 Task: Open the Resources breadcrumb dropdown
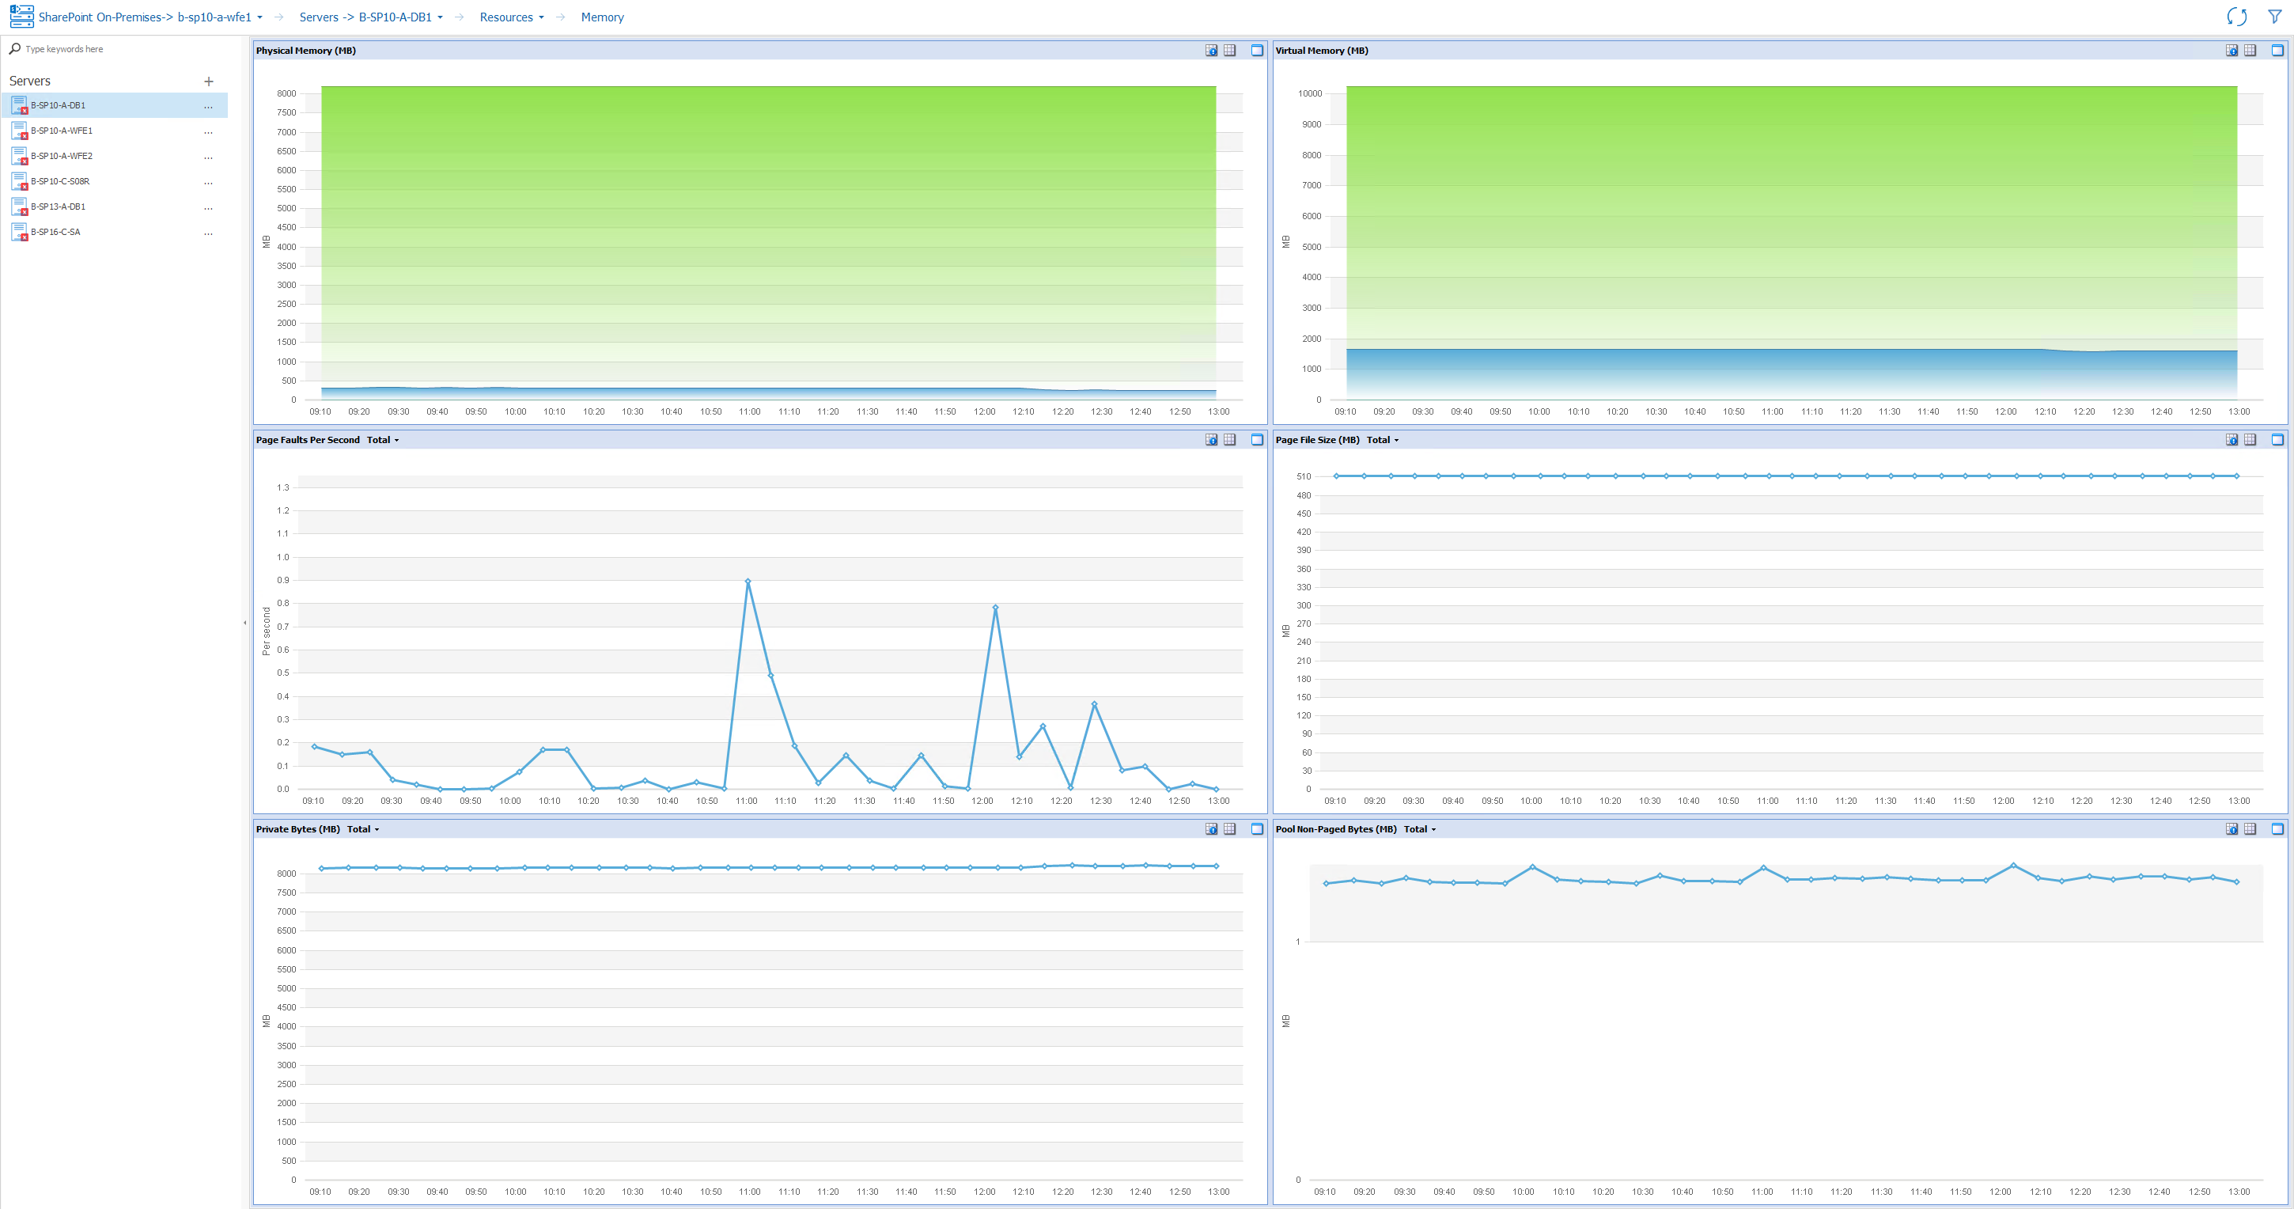pos(511,18)
